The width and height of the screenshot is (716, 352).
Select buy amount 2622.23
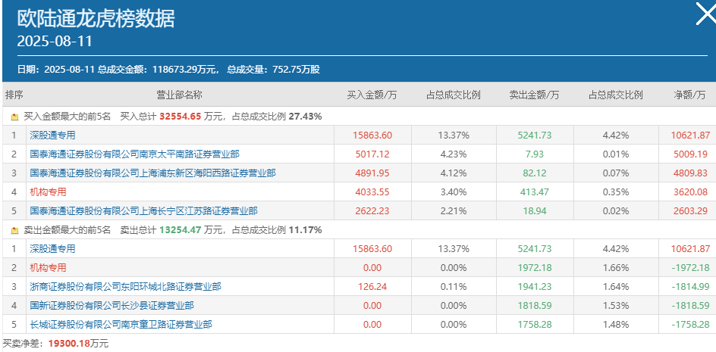[372, 211]
